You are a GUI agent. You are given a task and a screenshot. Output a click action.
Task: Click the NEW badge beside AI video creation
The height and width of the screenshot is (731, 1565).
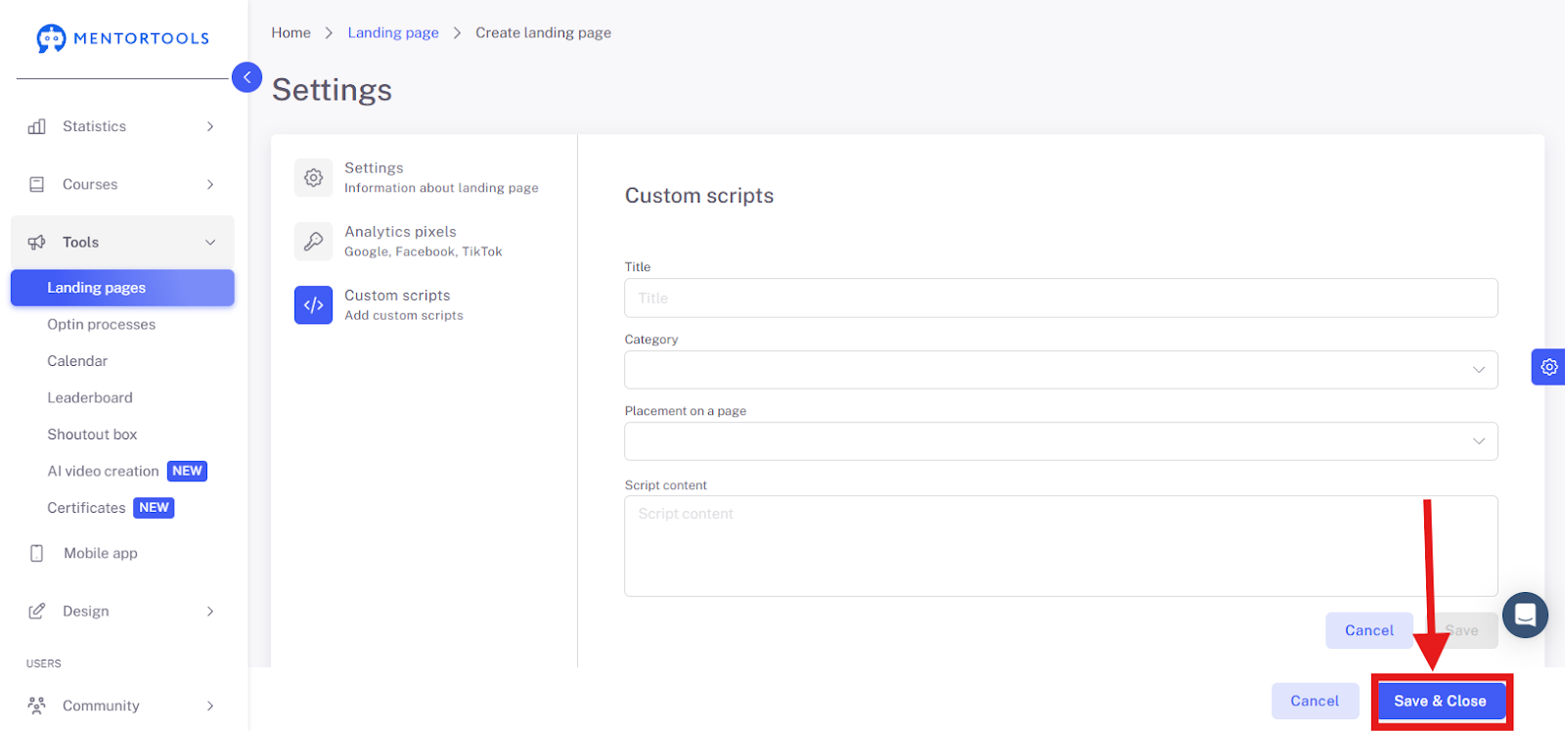[187, 471]
